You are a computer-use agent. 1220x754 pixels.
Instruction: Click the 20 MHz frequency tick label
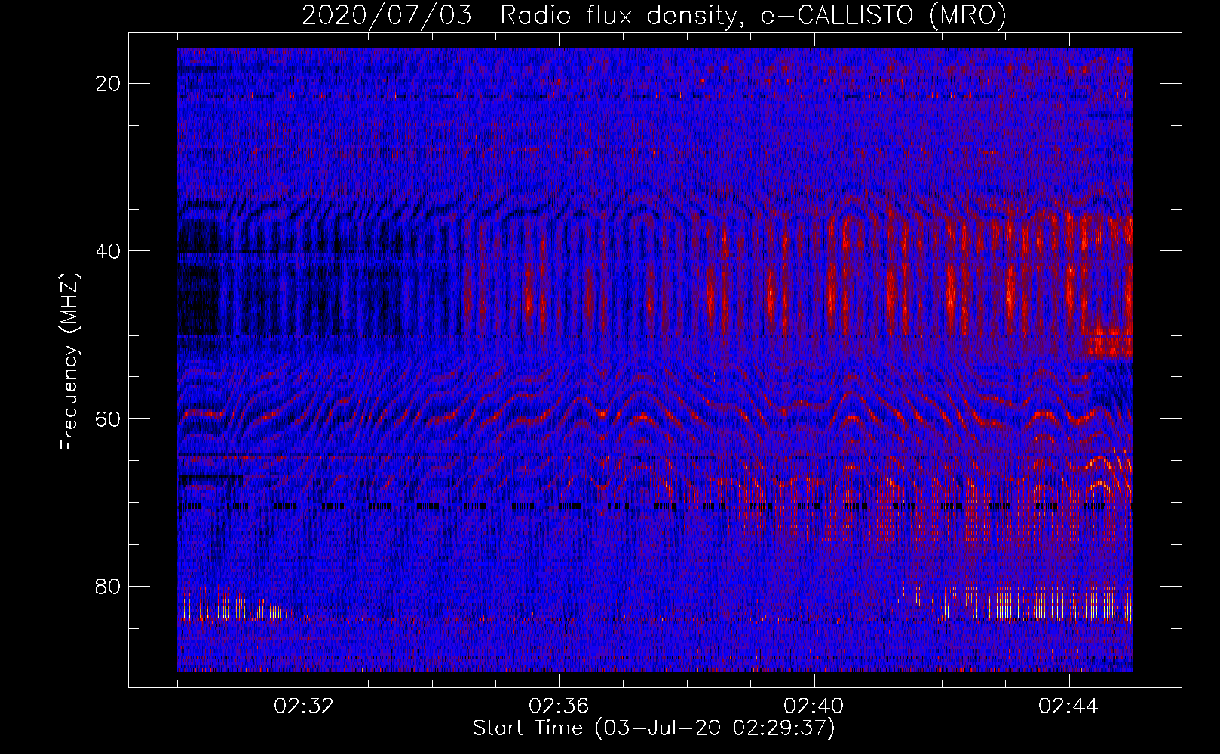click(x=109, y=84)
